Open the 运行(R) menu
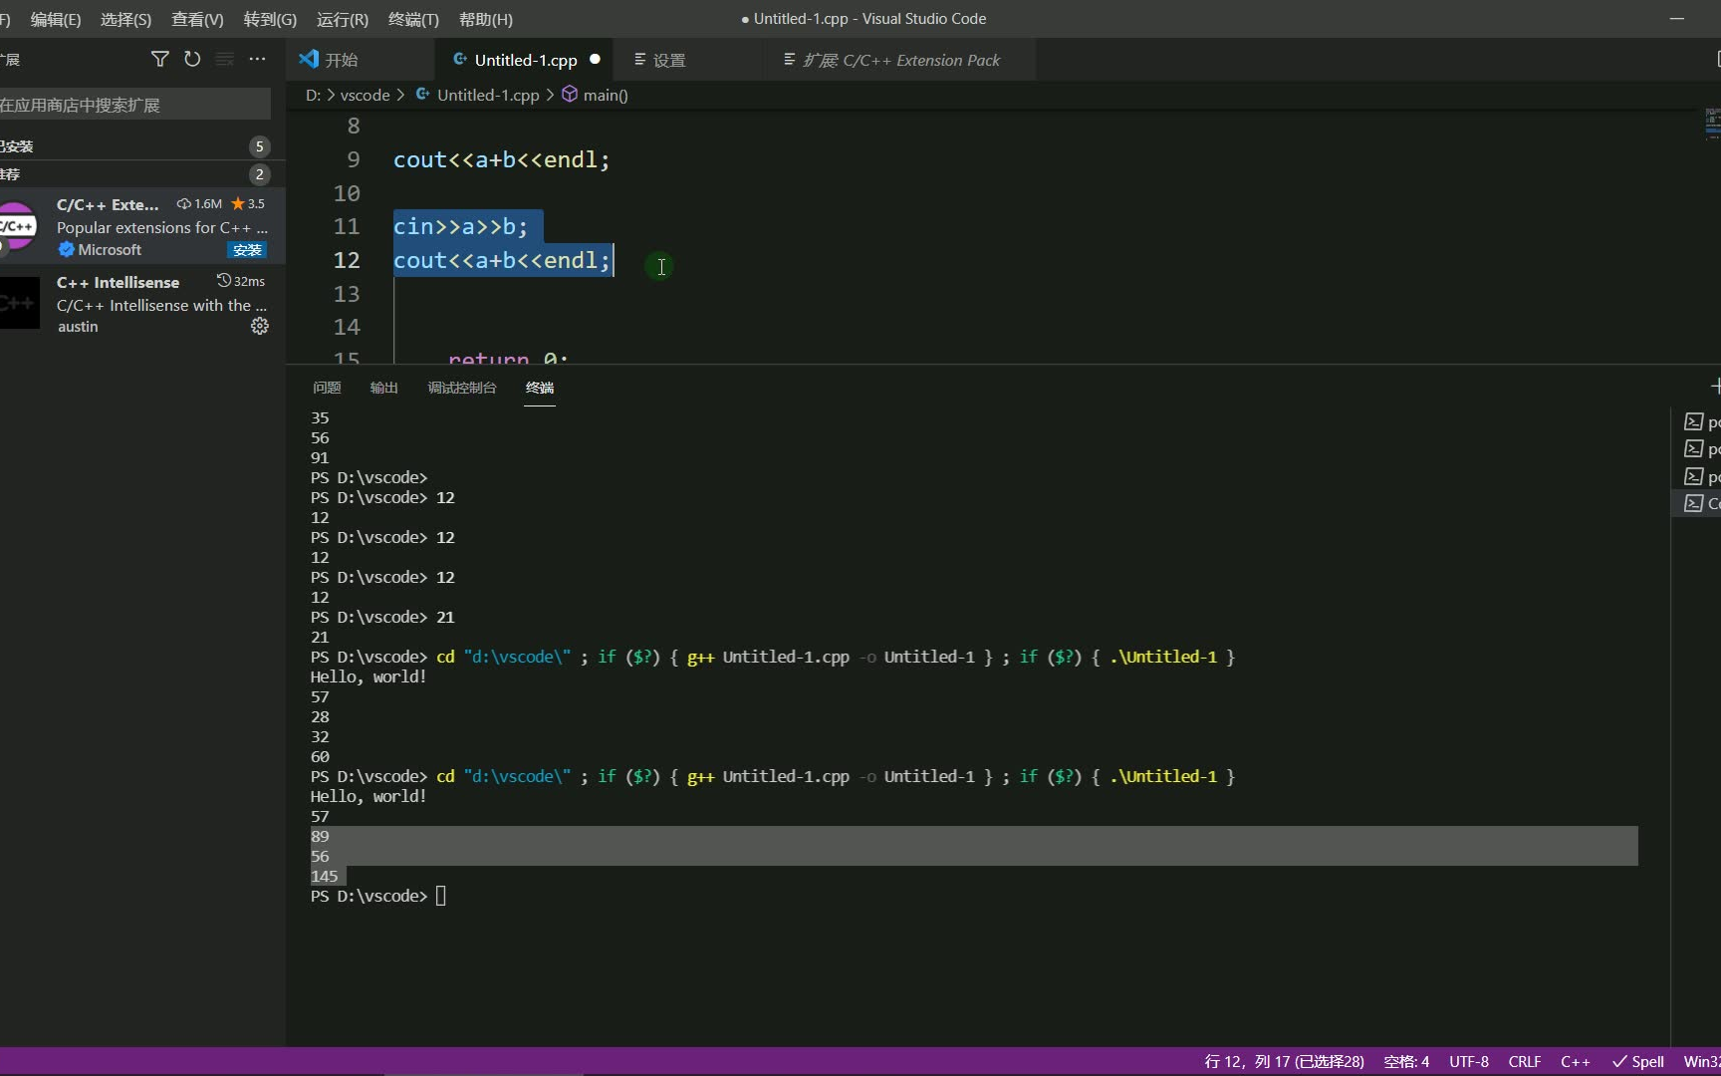 click(x=341, y=19)
